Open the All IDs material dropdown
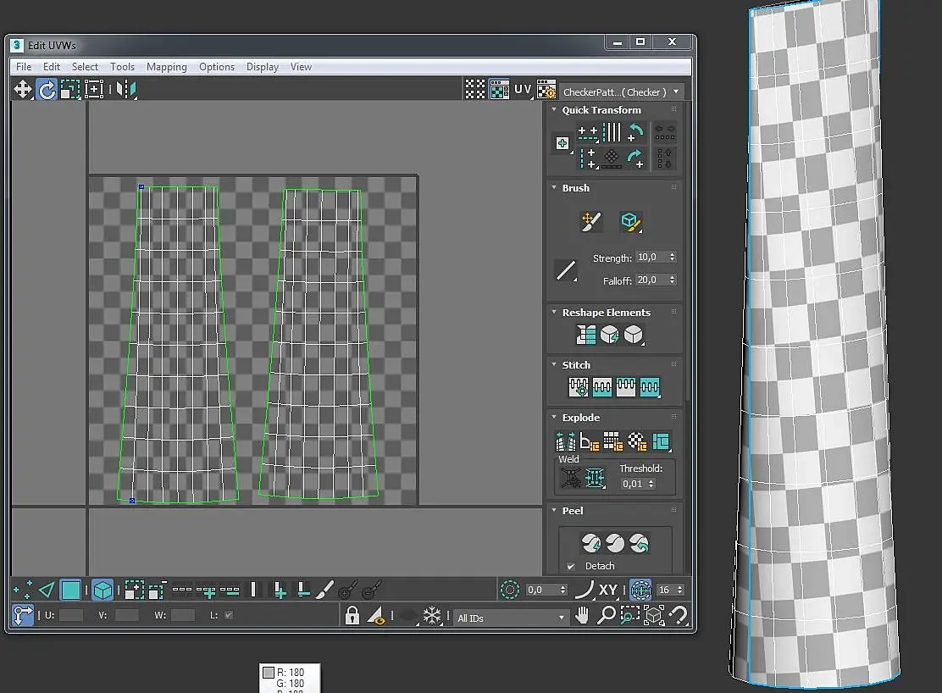The width and height of the screenshot is (942, 693). click(511, 618)
